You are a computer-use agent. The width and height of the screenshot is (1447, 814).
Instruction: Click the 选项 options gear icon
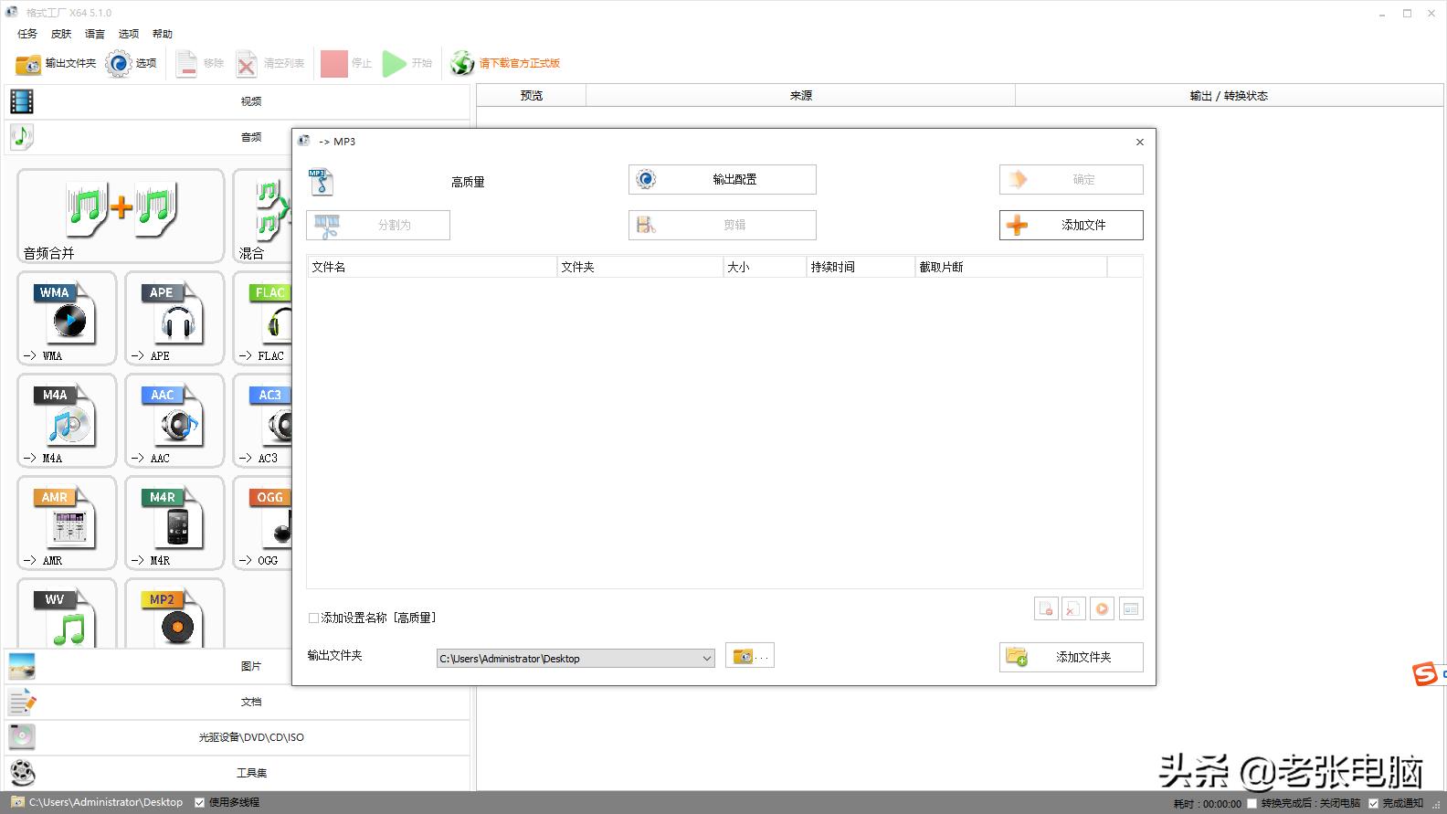pos(119,63)
